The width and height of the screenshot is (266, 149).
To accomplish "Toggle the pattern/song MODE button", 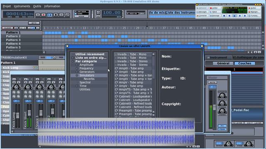I will [x=81, y=17].
